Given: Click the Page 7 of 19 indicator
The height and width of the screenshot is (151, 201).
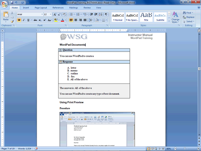Looking at the screenshot, I should click(x=8, y=149).
